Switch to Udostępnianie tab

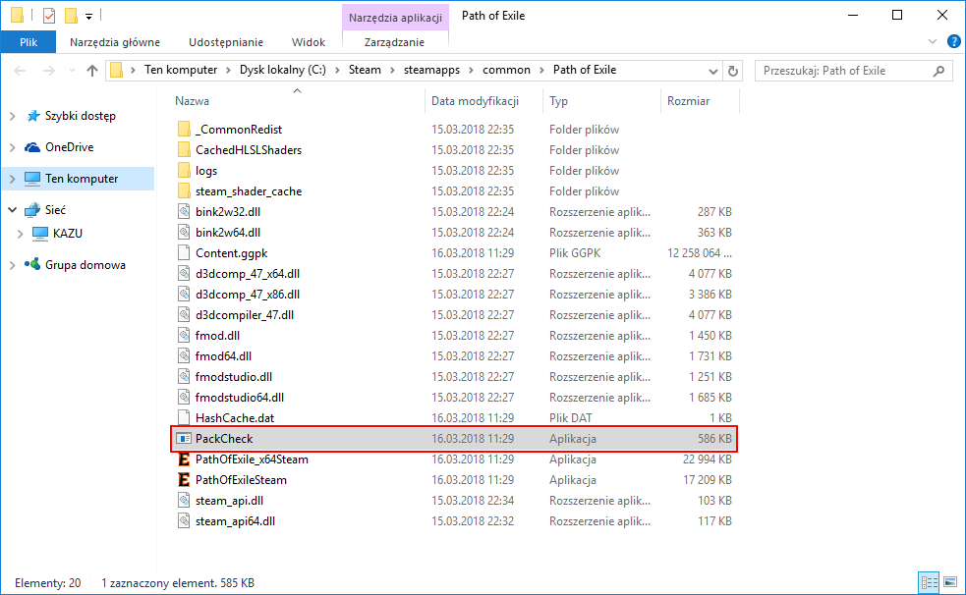click(225, 42)
